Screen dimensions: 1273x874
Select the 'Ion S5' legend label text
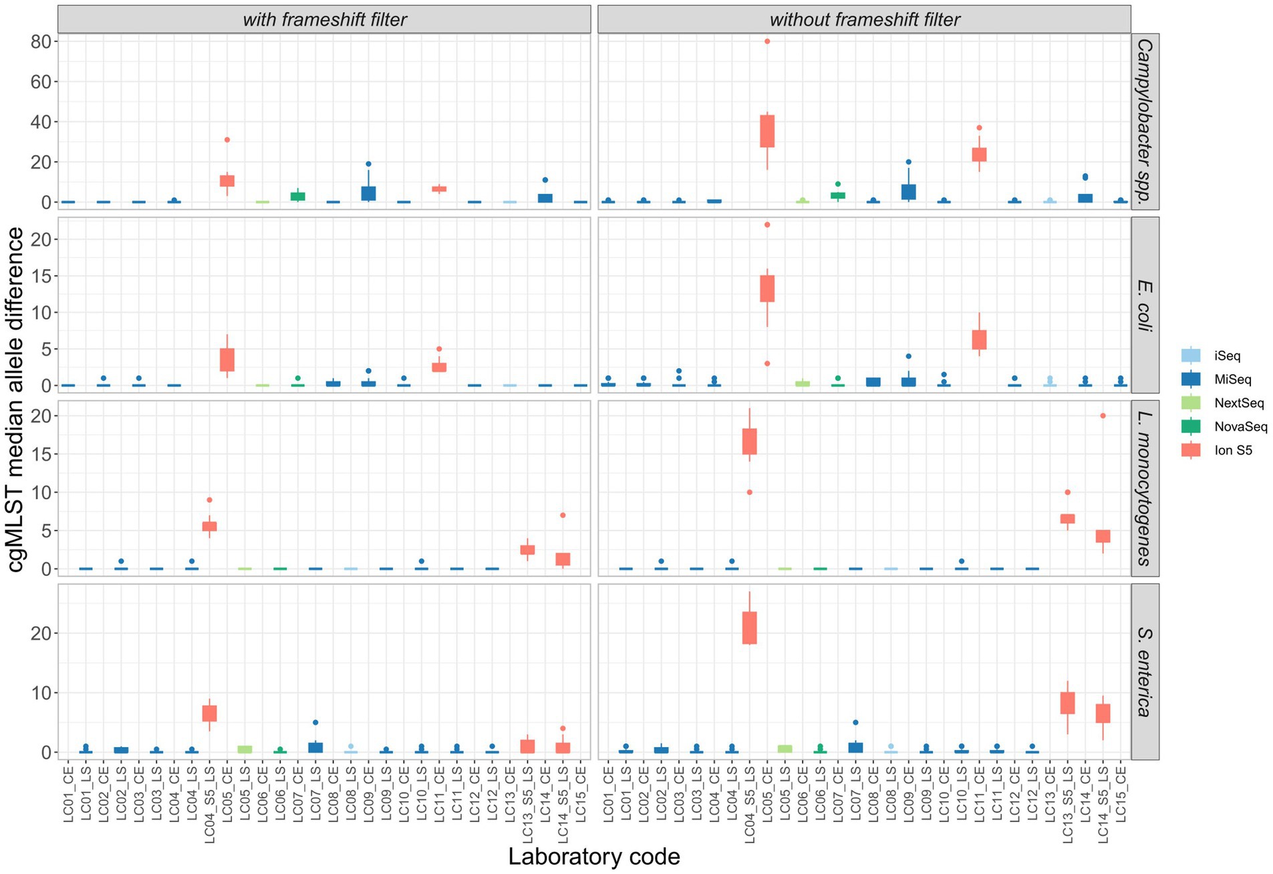click(1233, 450)
